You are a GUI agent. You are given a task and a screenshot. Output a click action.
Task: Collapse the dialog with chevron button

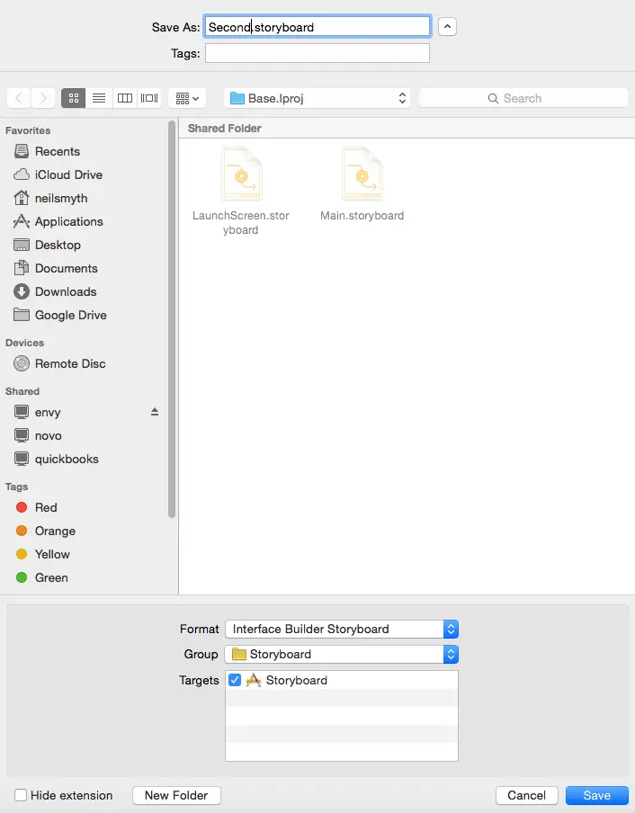coord(447,26)
